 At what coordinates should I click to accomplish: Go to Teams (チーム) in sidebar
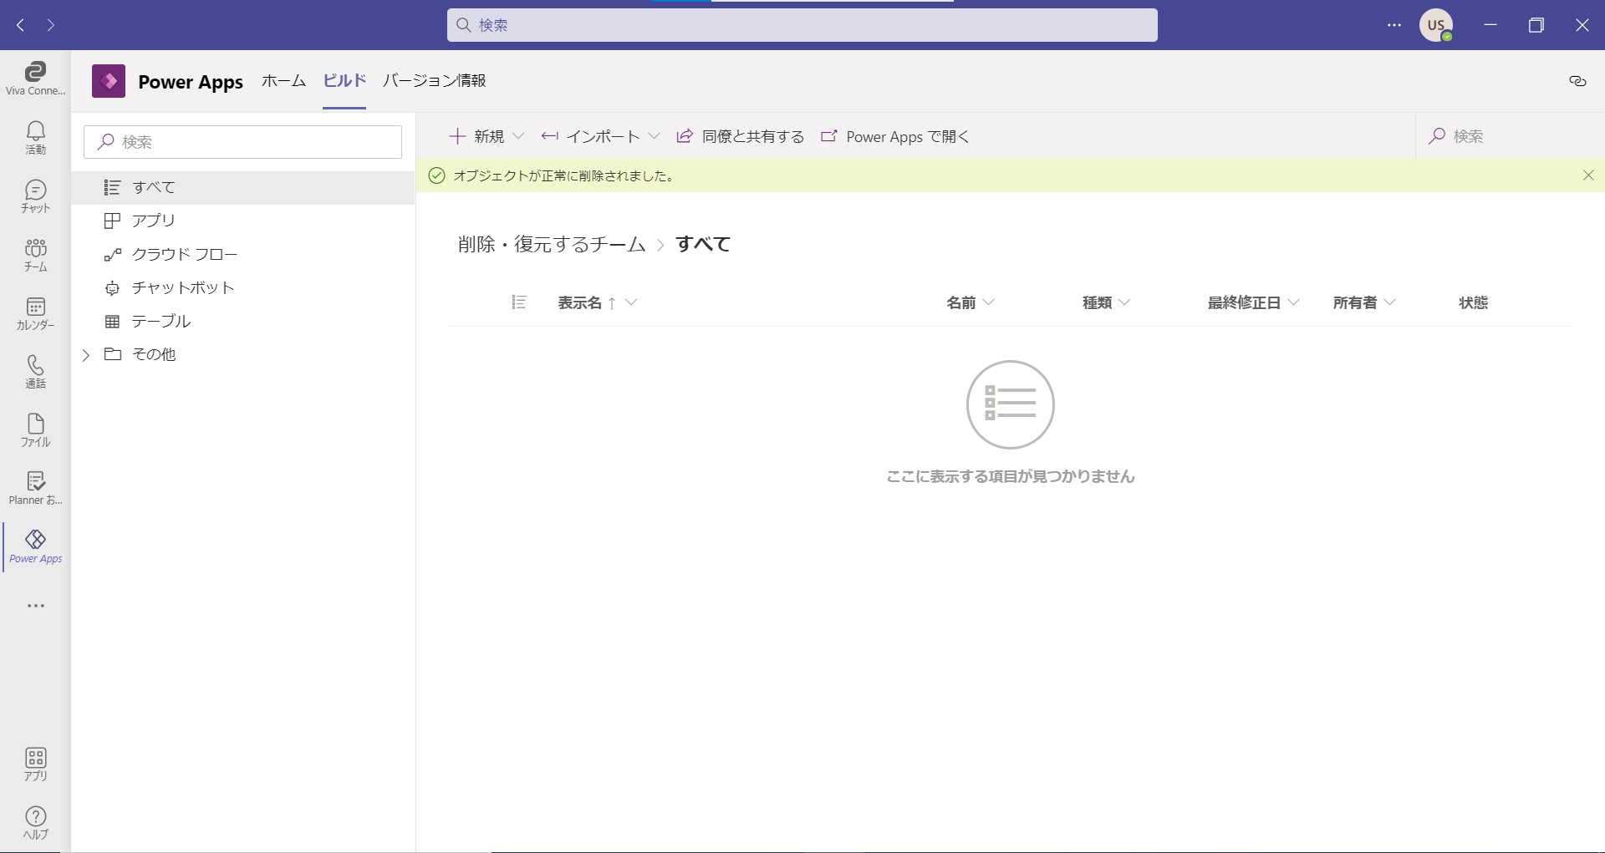(35, 254)
